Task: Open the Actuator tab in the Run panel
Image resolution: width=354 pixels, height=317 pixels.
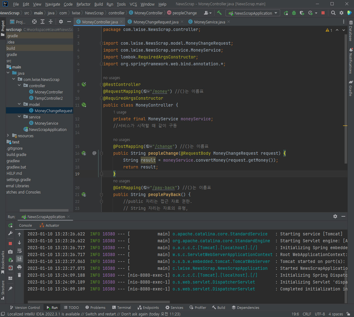Action: (49, 225)
